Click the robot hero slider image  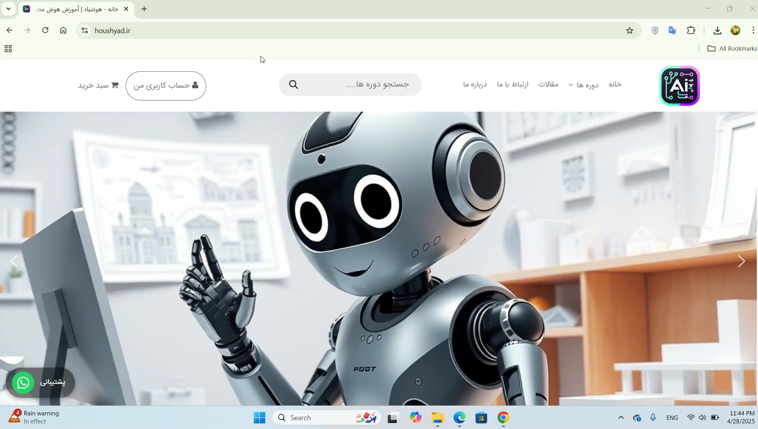379,258
